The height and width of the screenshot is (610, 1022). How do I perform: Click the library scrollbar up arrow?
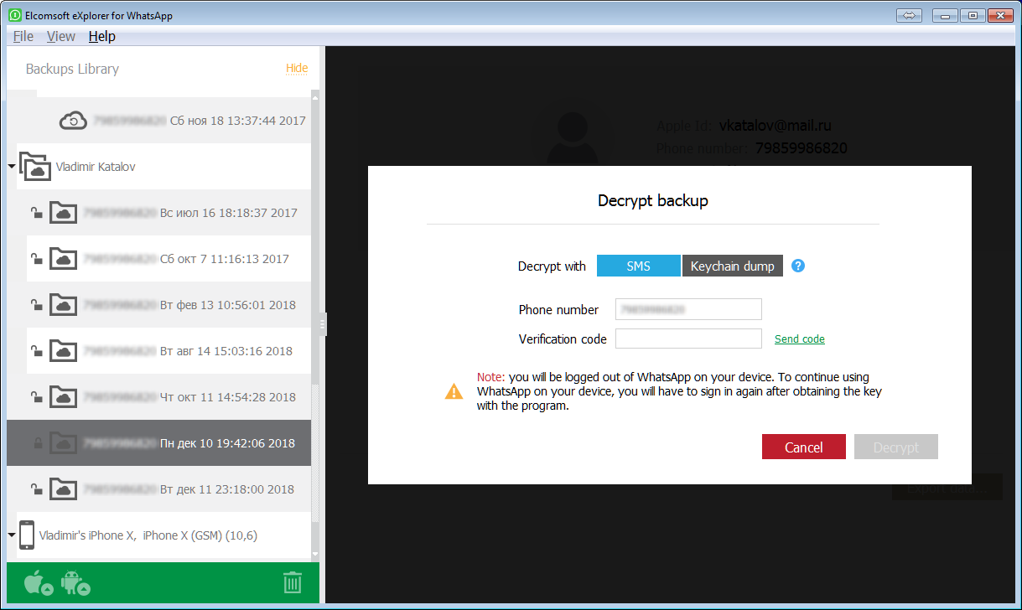(315, 96)
